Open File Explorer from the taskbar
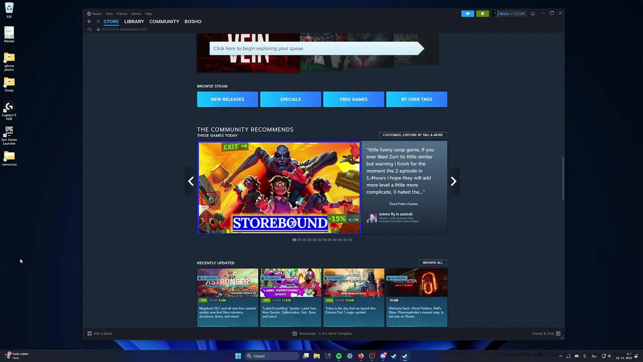 pos(316,356)
